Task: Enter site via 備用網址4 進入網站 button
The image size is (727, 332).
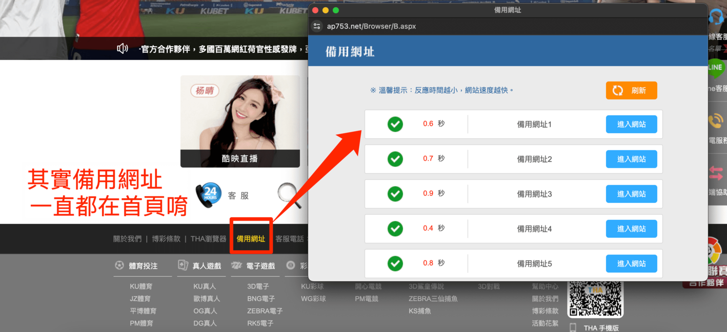Action: click(x=631, y=229)
